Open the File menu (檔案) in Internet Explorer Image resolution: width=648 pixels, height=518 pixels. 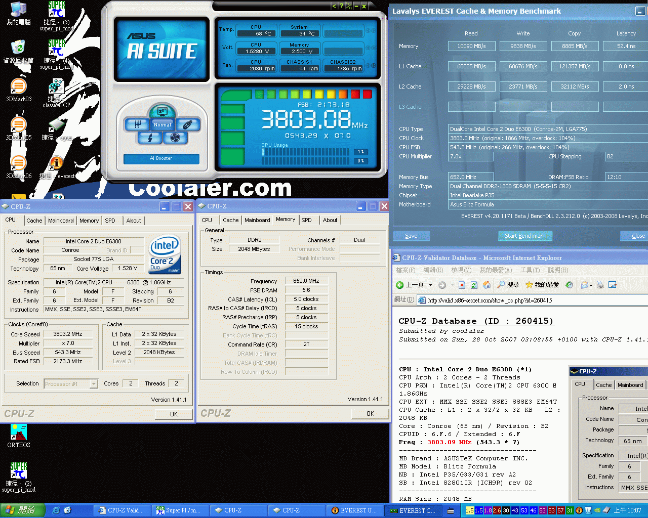coord(406,270)
